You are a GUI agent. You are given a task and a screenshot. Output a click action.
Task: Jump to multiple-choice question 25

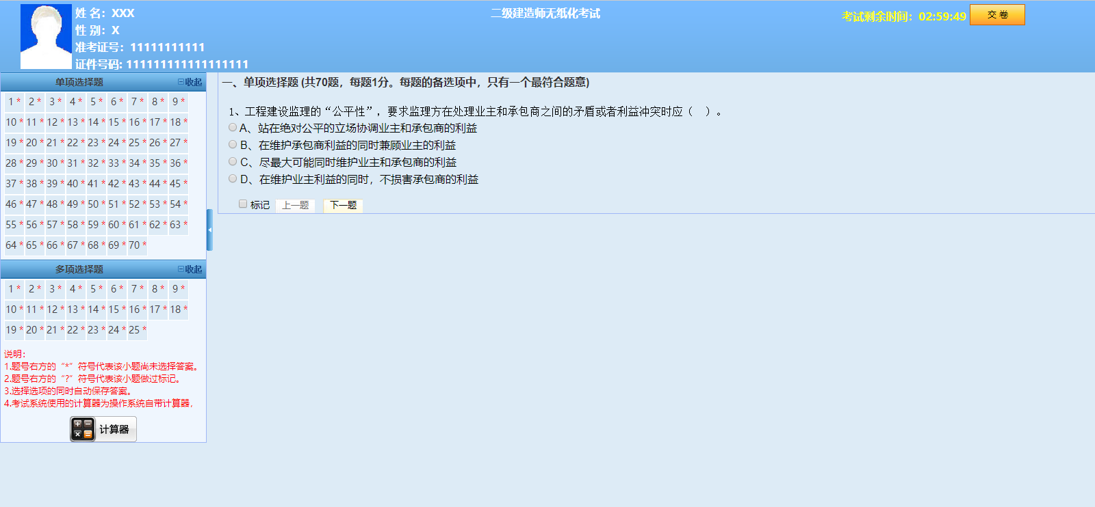(134, 330)
